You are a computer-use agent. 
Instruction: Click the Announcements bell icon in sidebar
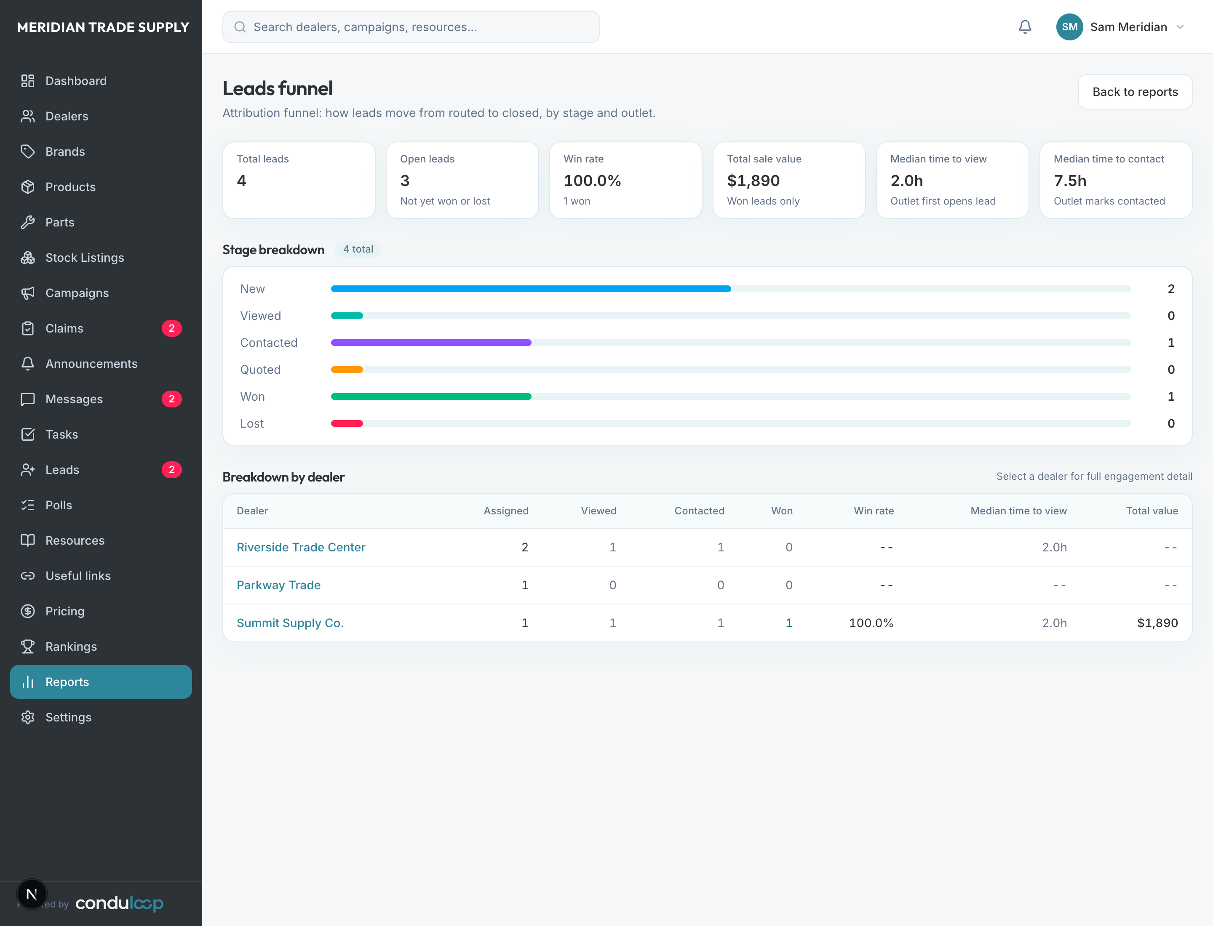coord(27,364)
